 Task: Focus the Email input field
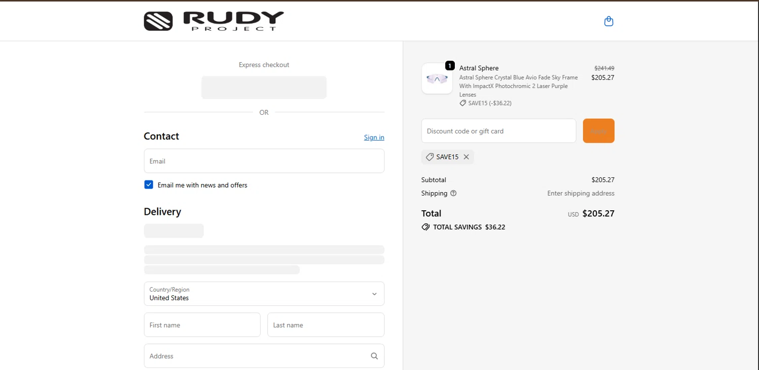tap(264, 161)
